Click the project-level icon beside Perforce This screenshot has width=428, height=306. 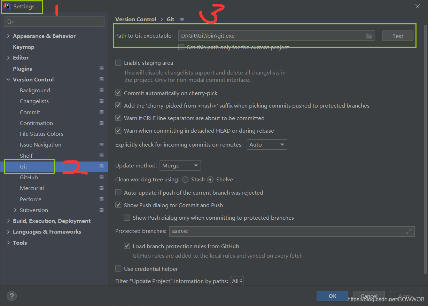click(101, 199)
